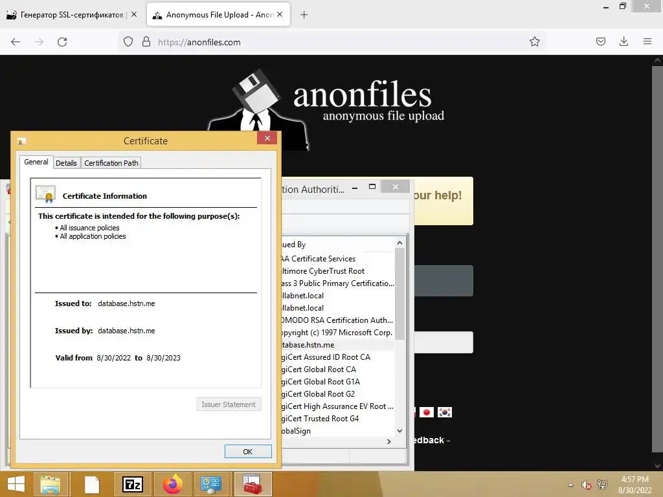Select database.hstn.me in the authorities list
This screenshot has height=497, width=663.
337,345
